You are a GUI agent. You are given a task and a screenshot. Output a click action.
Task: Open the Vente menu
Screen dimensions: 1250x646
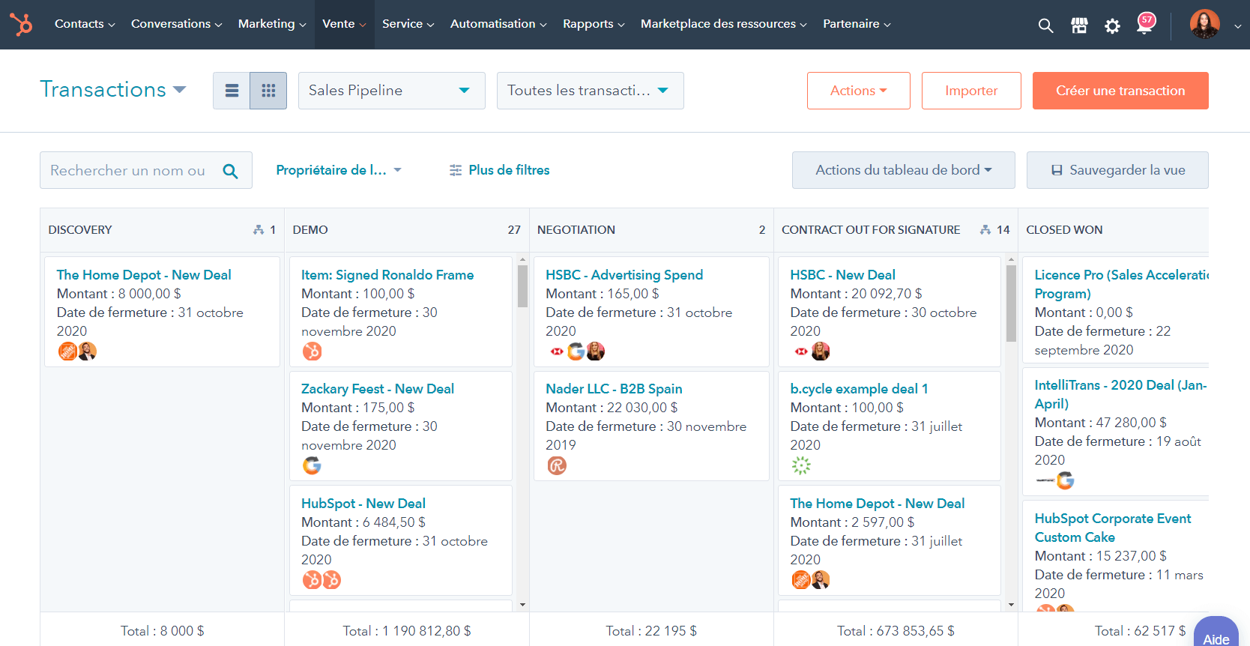[344, 24]
